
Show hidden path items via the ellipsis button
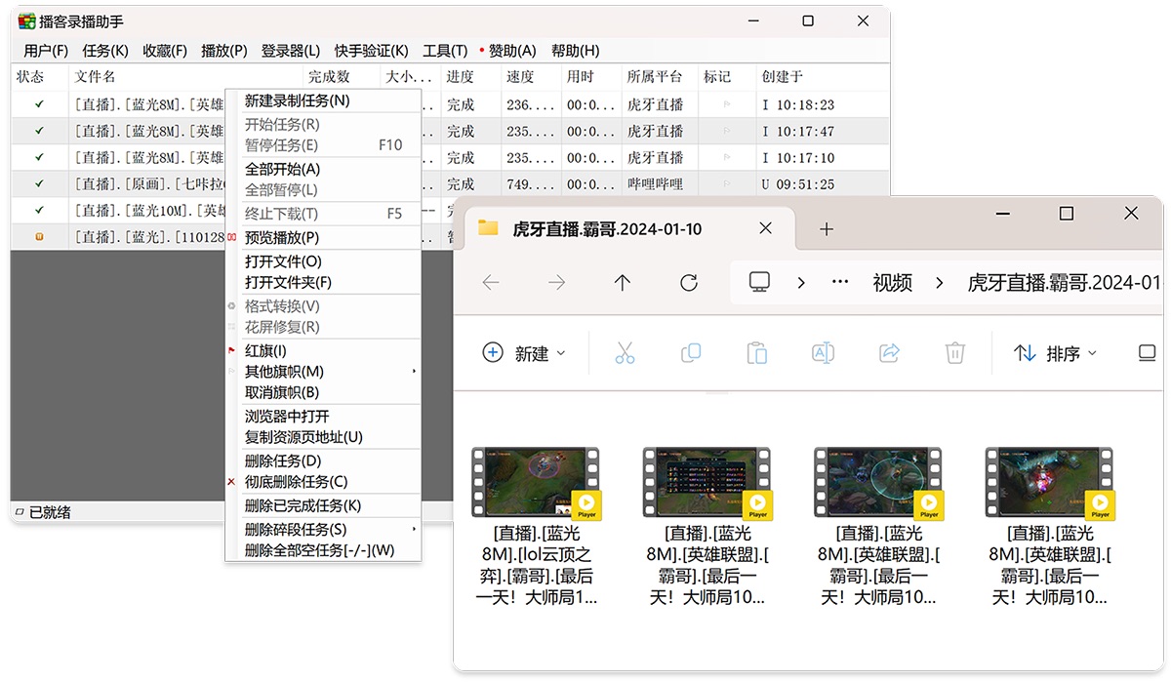[840, 283]
